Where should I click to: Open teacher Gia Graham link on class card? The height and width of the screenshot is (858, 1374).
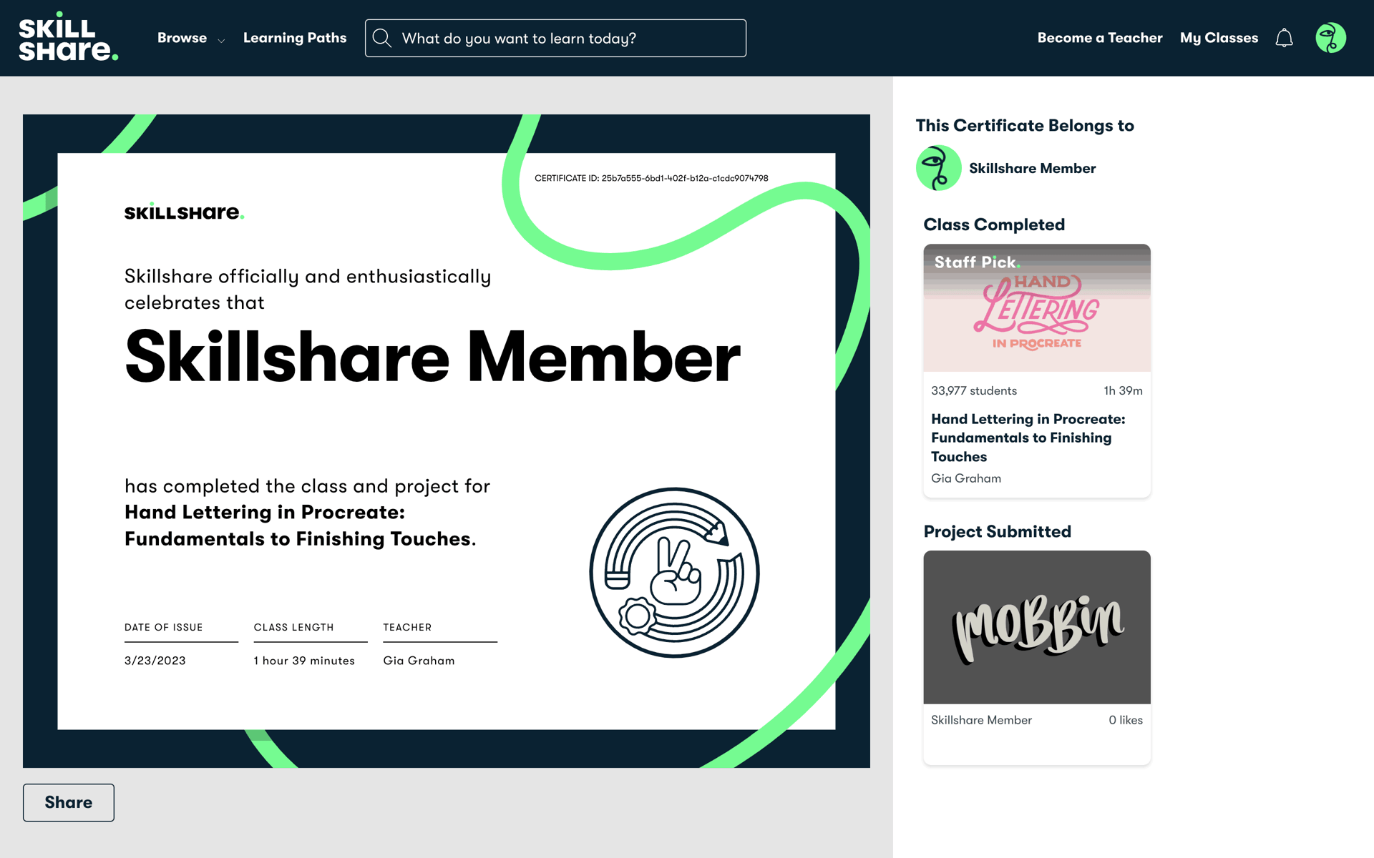click(x=966, y=478)
